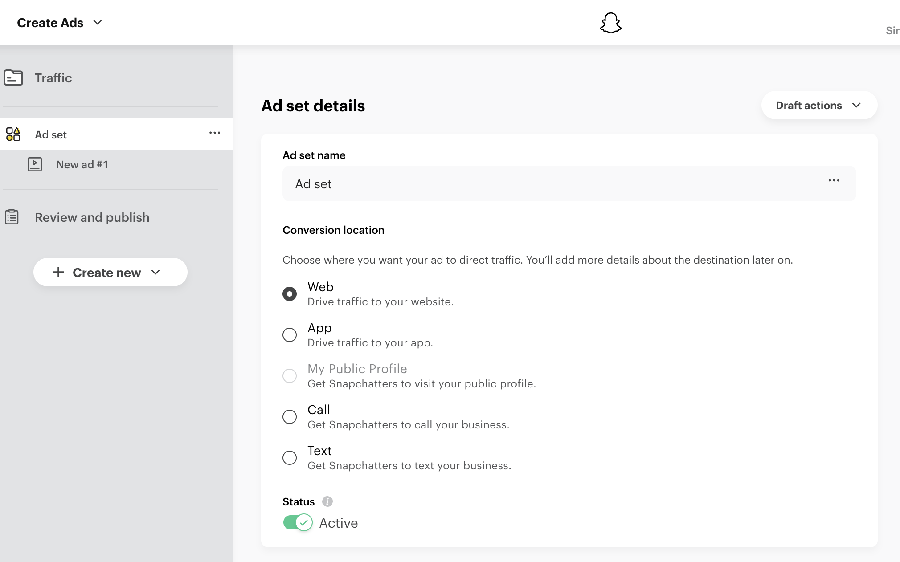Click the Ad set shapes icon in sidebar
The height and width of the screenshot is (562, 900).
point(13,134)
